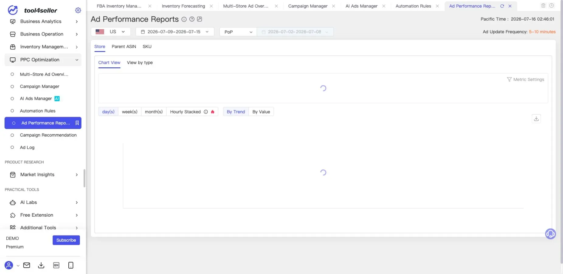Switch to the SKU tab
This screenshot has width=563, height=274.
[x=147, y=46]
